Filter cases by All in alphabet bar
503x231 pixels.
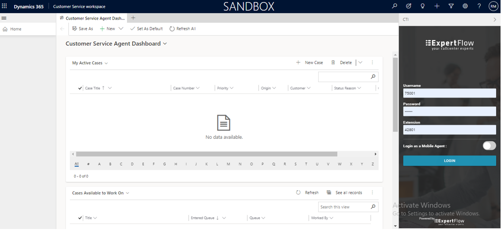pos(76,164)
